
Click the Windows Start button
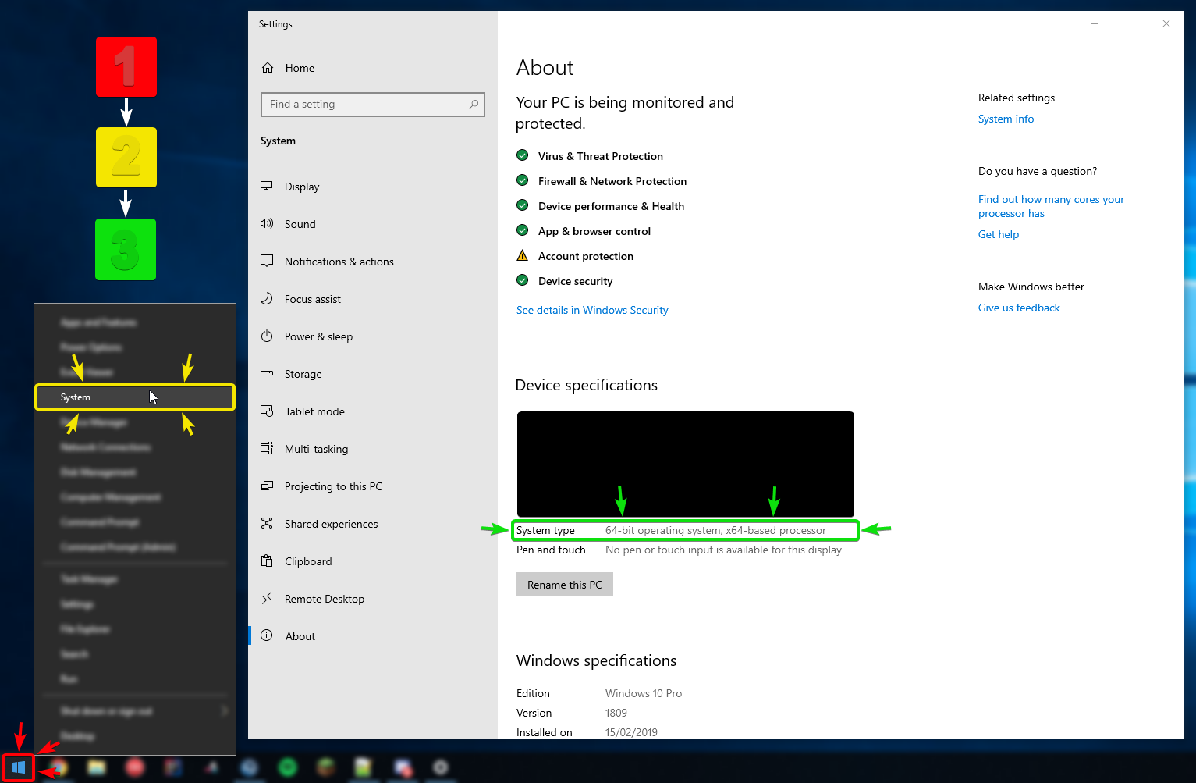click(18, 767)
